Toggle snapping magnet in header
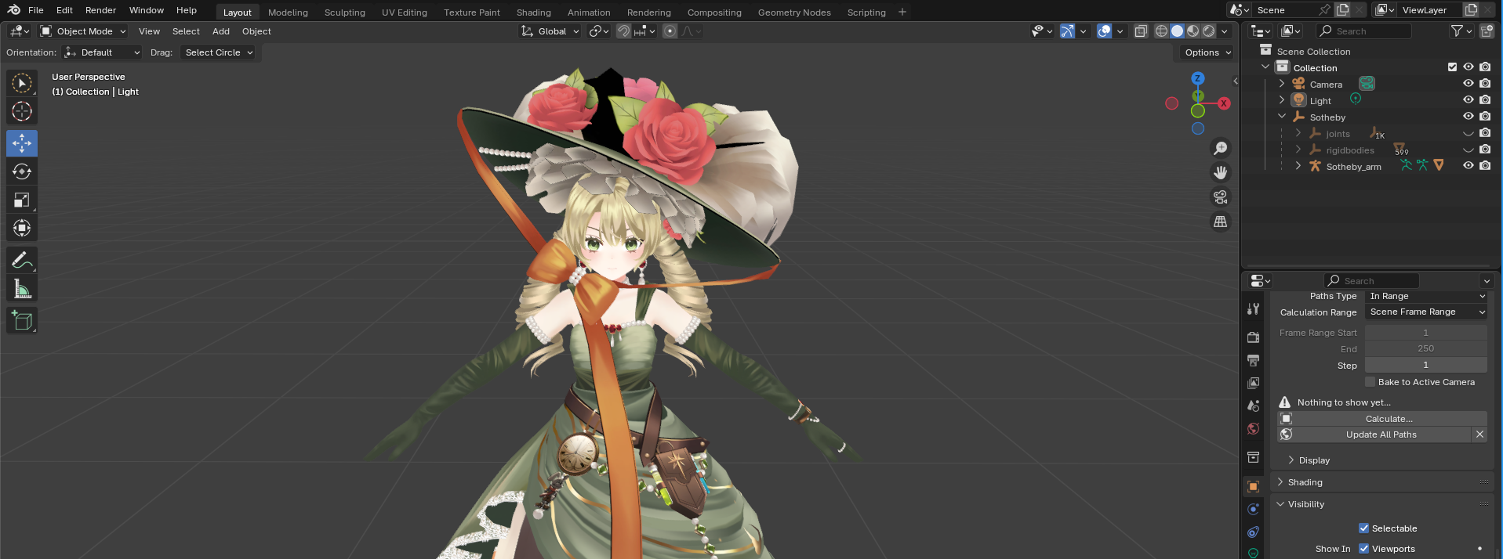The image size is (1503, 559). (623, 31)
